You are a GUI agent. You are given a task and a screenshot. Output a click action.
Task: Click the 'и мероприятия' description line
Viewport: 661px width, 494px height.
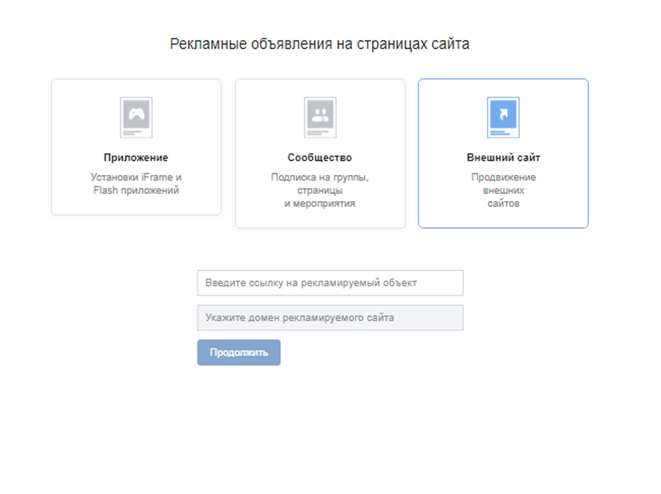(x=320, y=204)
